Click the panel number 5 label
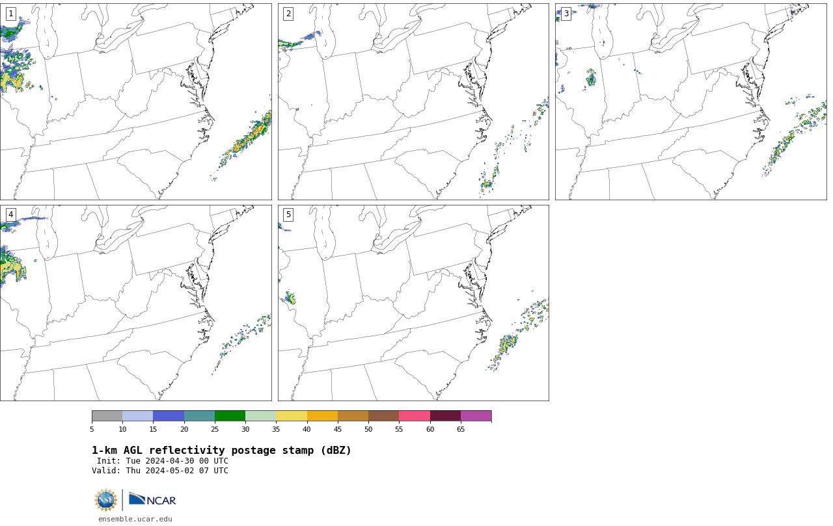This screenshot has width=833, height=526. pos(288,215)
